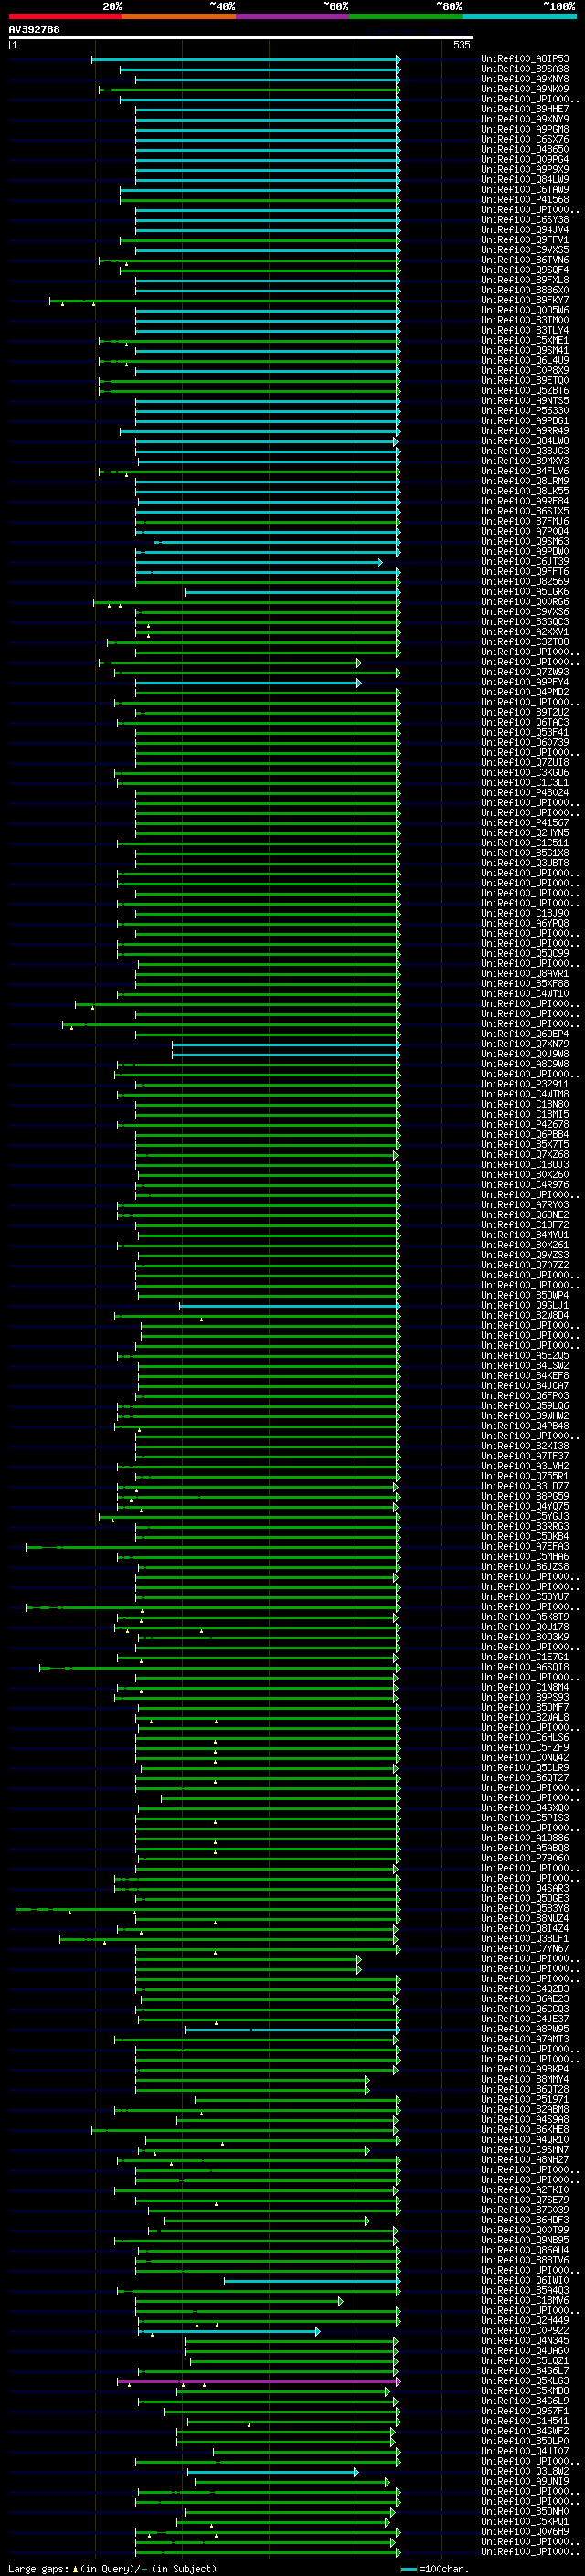Click the cyan alignment bar of UniRef100_A9PFY4
The width and height of the screenshot is (585, 2576).
(x=248, y=683)
